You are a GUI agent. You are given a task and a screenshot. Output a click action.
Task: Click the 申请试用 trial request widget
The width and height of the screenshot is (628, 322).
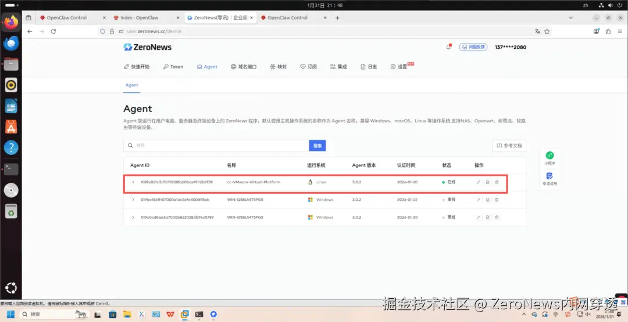click(549, 179)
